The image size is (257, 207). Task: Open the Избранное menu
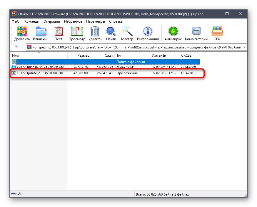pyautogui.click(x=73, y=21)
